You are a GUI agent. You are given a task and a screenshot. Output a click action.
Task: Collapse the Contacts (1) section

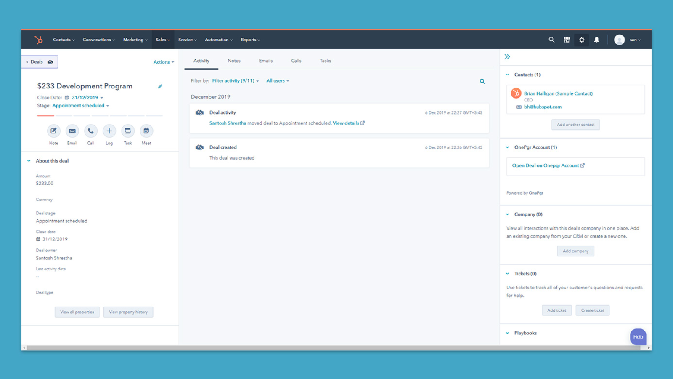(507, 74)
